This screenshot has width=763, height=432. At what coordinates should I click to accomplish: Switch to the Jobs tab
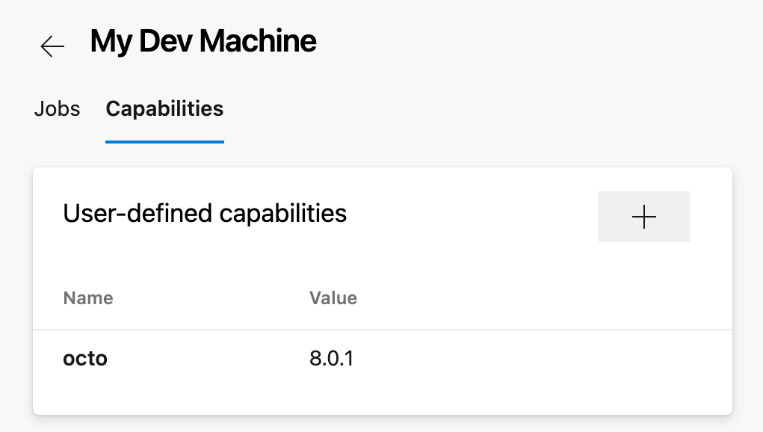tap(57, 109)
